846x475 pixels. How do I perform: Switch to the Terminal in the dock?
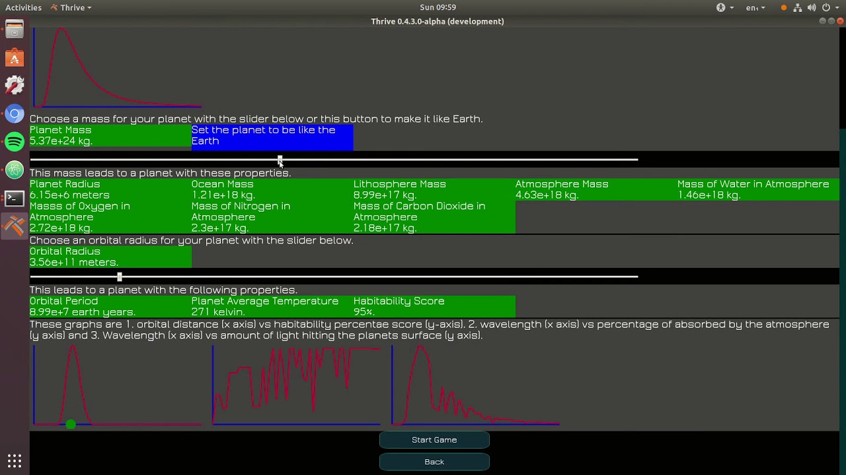[15, 197]
